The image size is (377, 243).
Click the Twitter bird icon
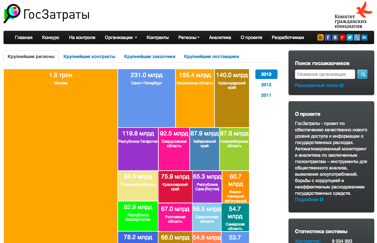[x=349, y=37]
